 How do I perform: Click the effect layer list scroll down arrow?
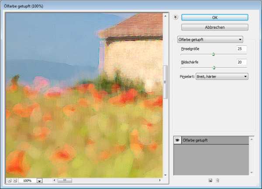click(252, 172)
